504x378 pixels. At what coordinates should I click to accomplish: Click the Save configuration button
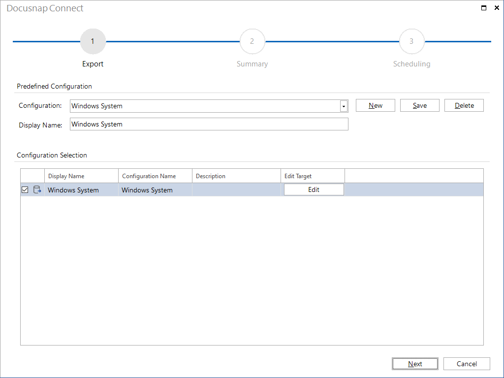[x=419, y=105]
